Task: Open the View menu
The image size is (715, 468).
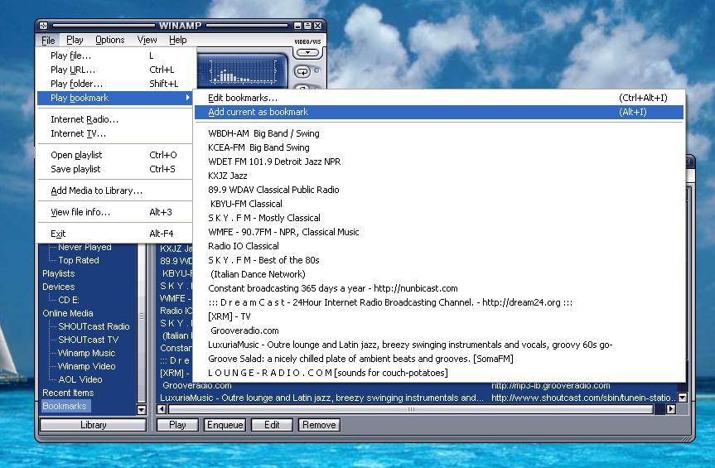Action: tap(147, 40)
